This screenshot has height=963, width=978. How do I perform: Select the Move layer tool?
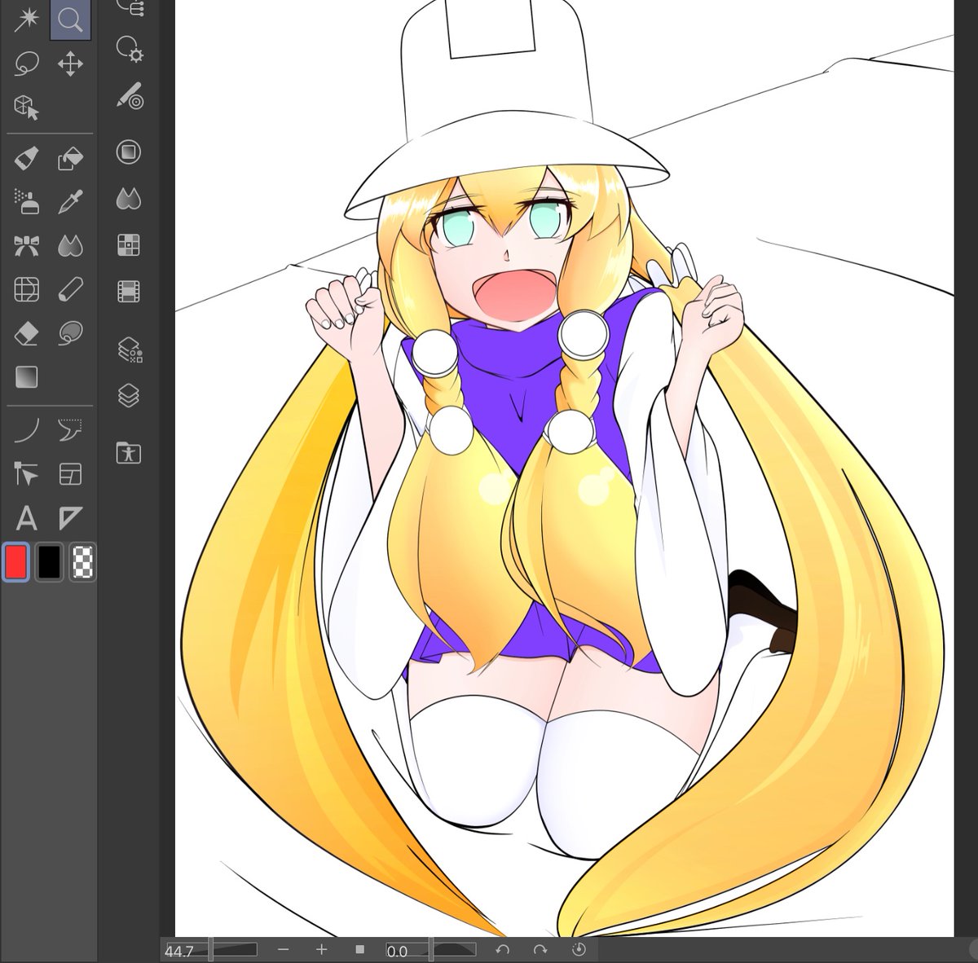pos(70,64)
